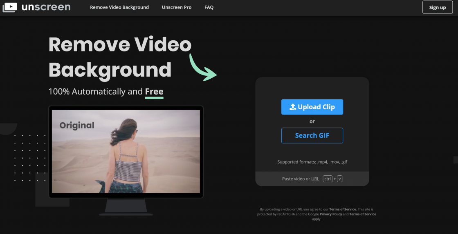Click the "unscreen" wordmark text

coord(46,7)
